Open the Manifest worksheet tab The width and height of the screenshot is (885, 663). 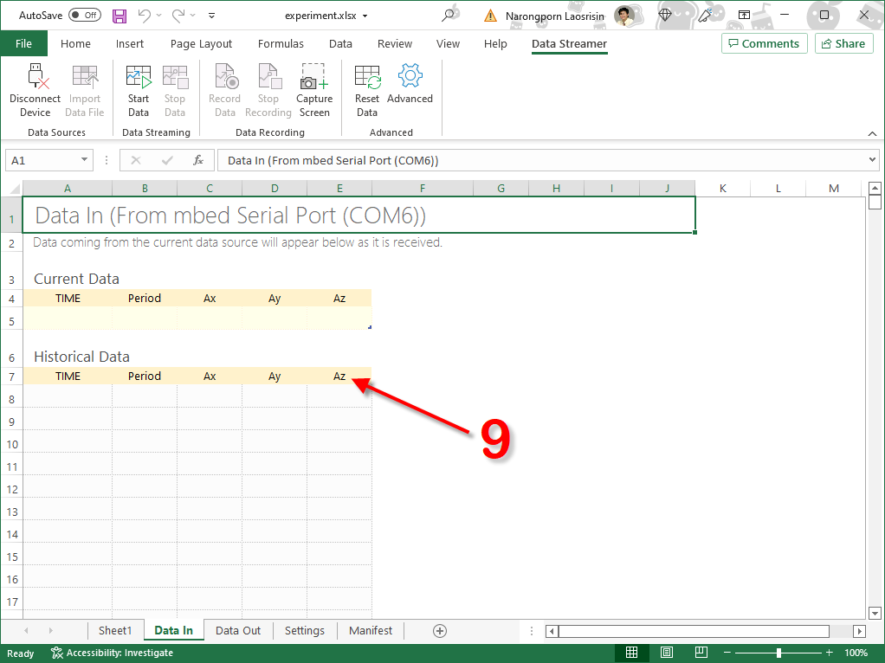(371, 630)
